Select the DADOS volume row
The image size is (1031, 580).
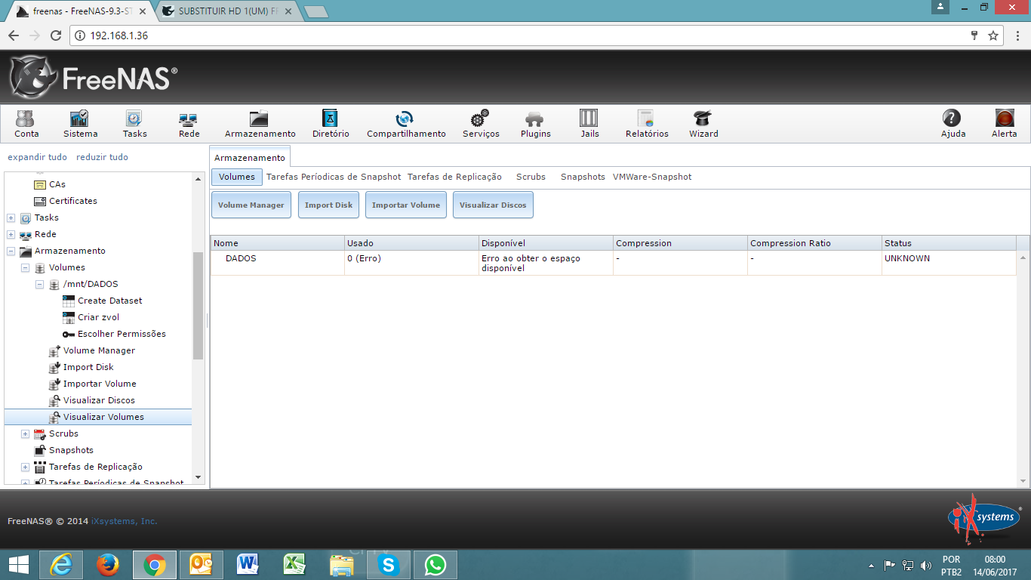(x=613, y=263)
